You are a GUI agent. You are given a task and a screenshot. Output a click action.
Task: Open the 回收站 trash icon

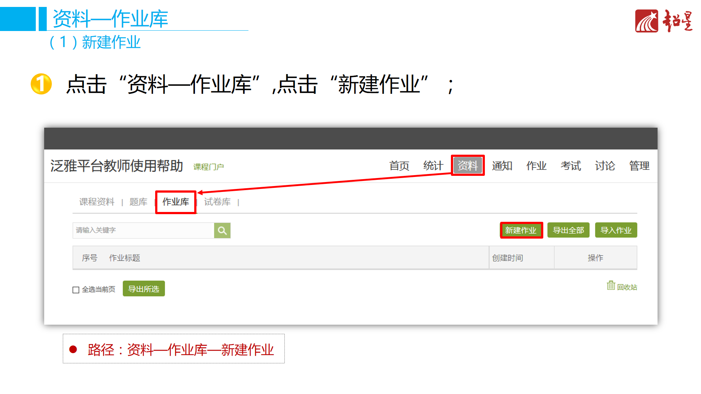point(610,286)
